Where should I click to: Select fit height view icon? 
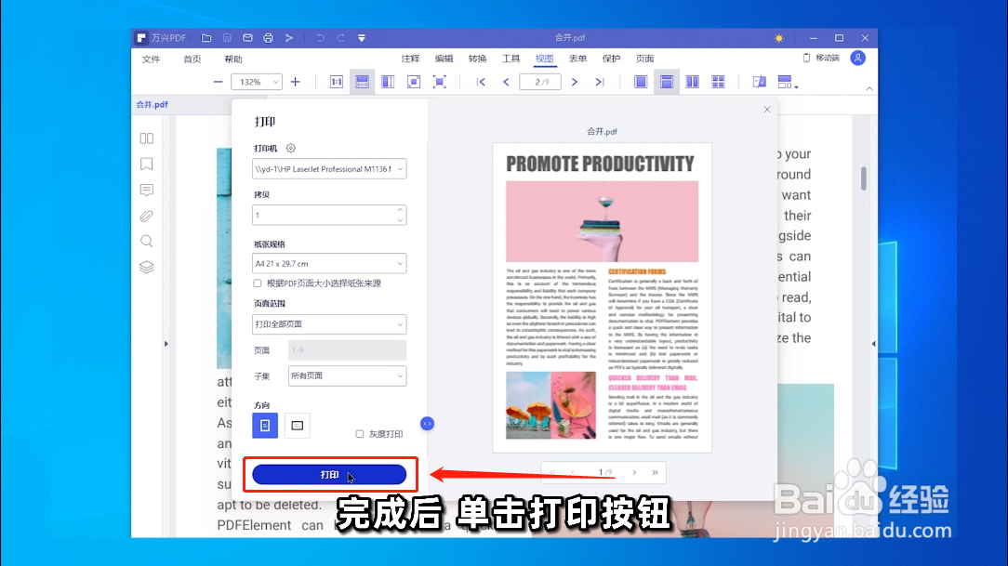[388, 82]
